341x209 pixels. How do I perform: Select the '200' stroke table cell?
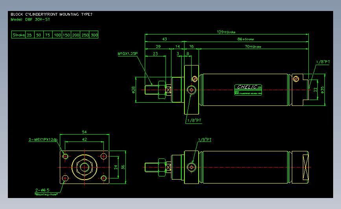[x=76, y=35]
